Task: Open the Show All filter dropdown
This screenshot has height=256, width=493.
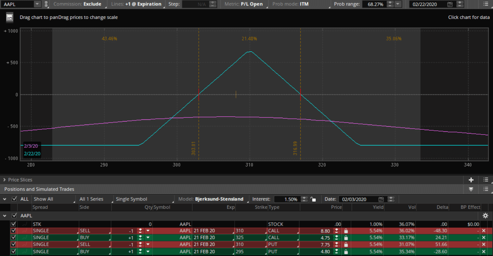Action: [x=54, y=199]
